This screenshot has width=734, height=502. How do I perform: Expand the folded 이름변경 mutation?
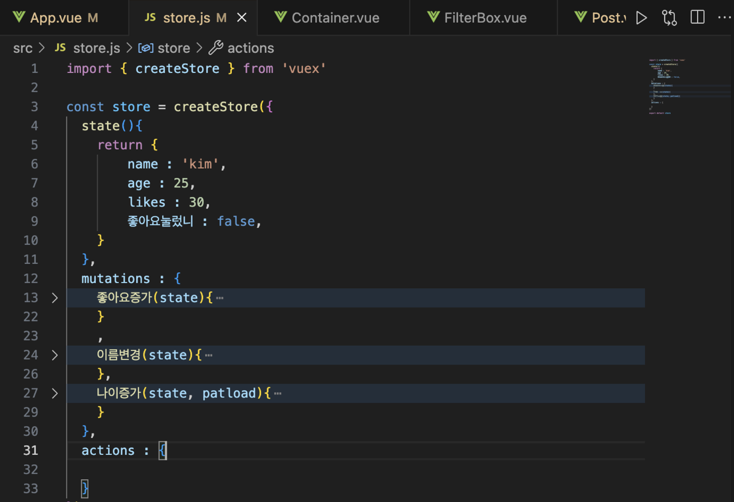(x=54, y=355)
